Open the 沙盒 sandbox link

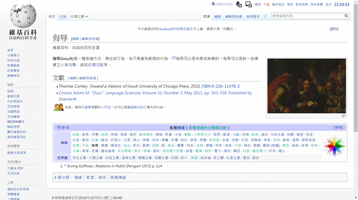(x=266, y=4)
